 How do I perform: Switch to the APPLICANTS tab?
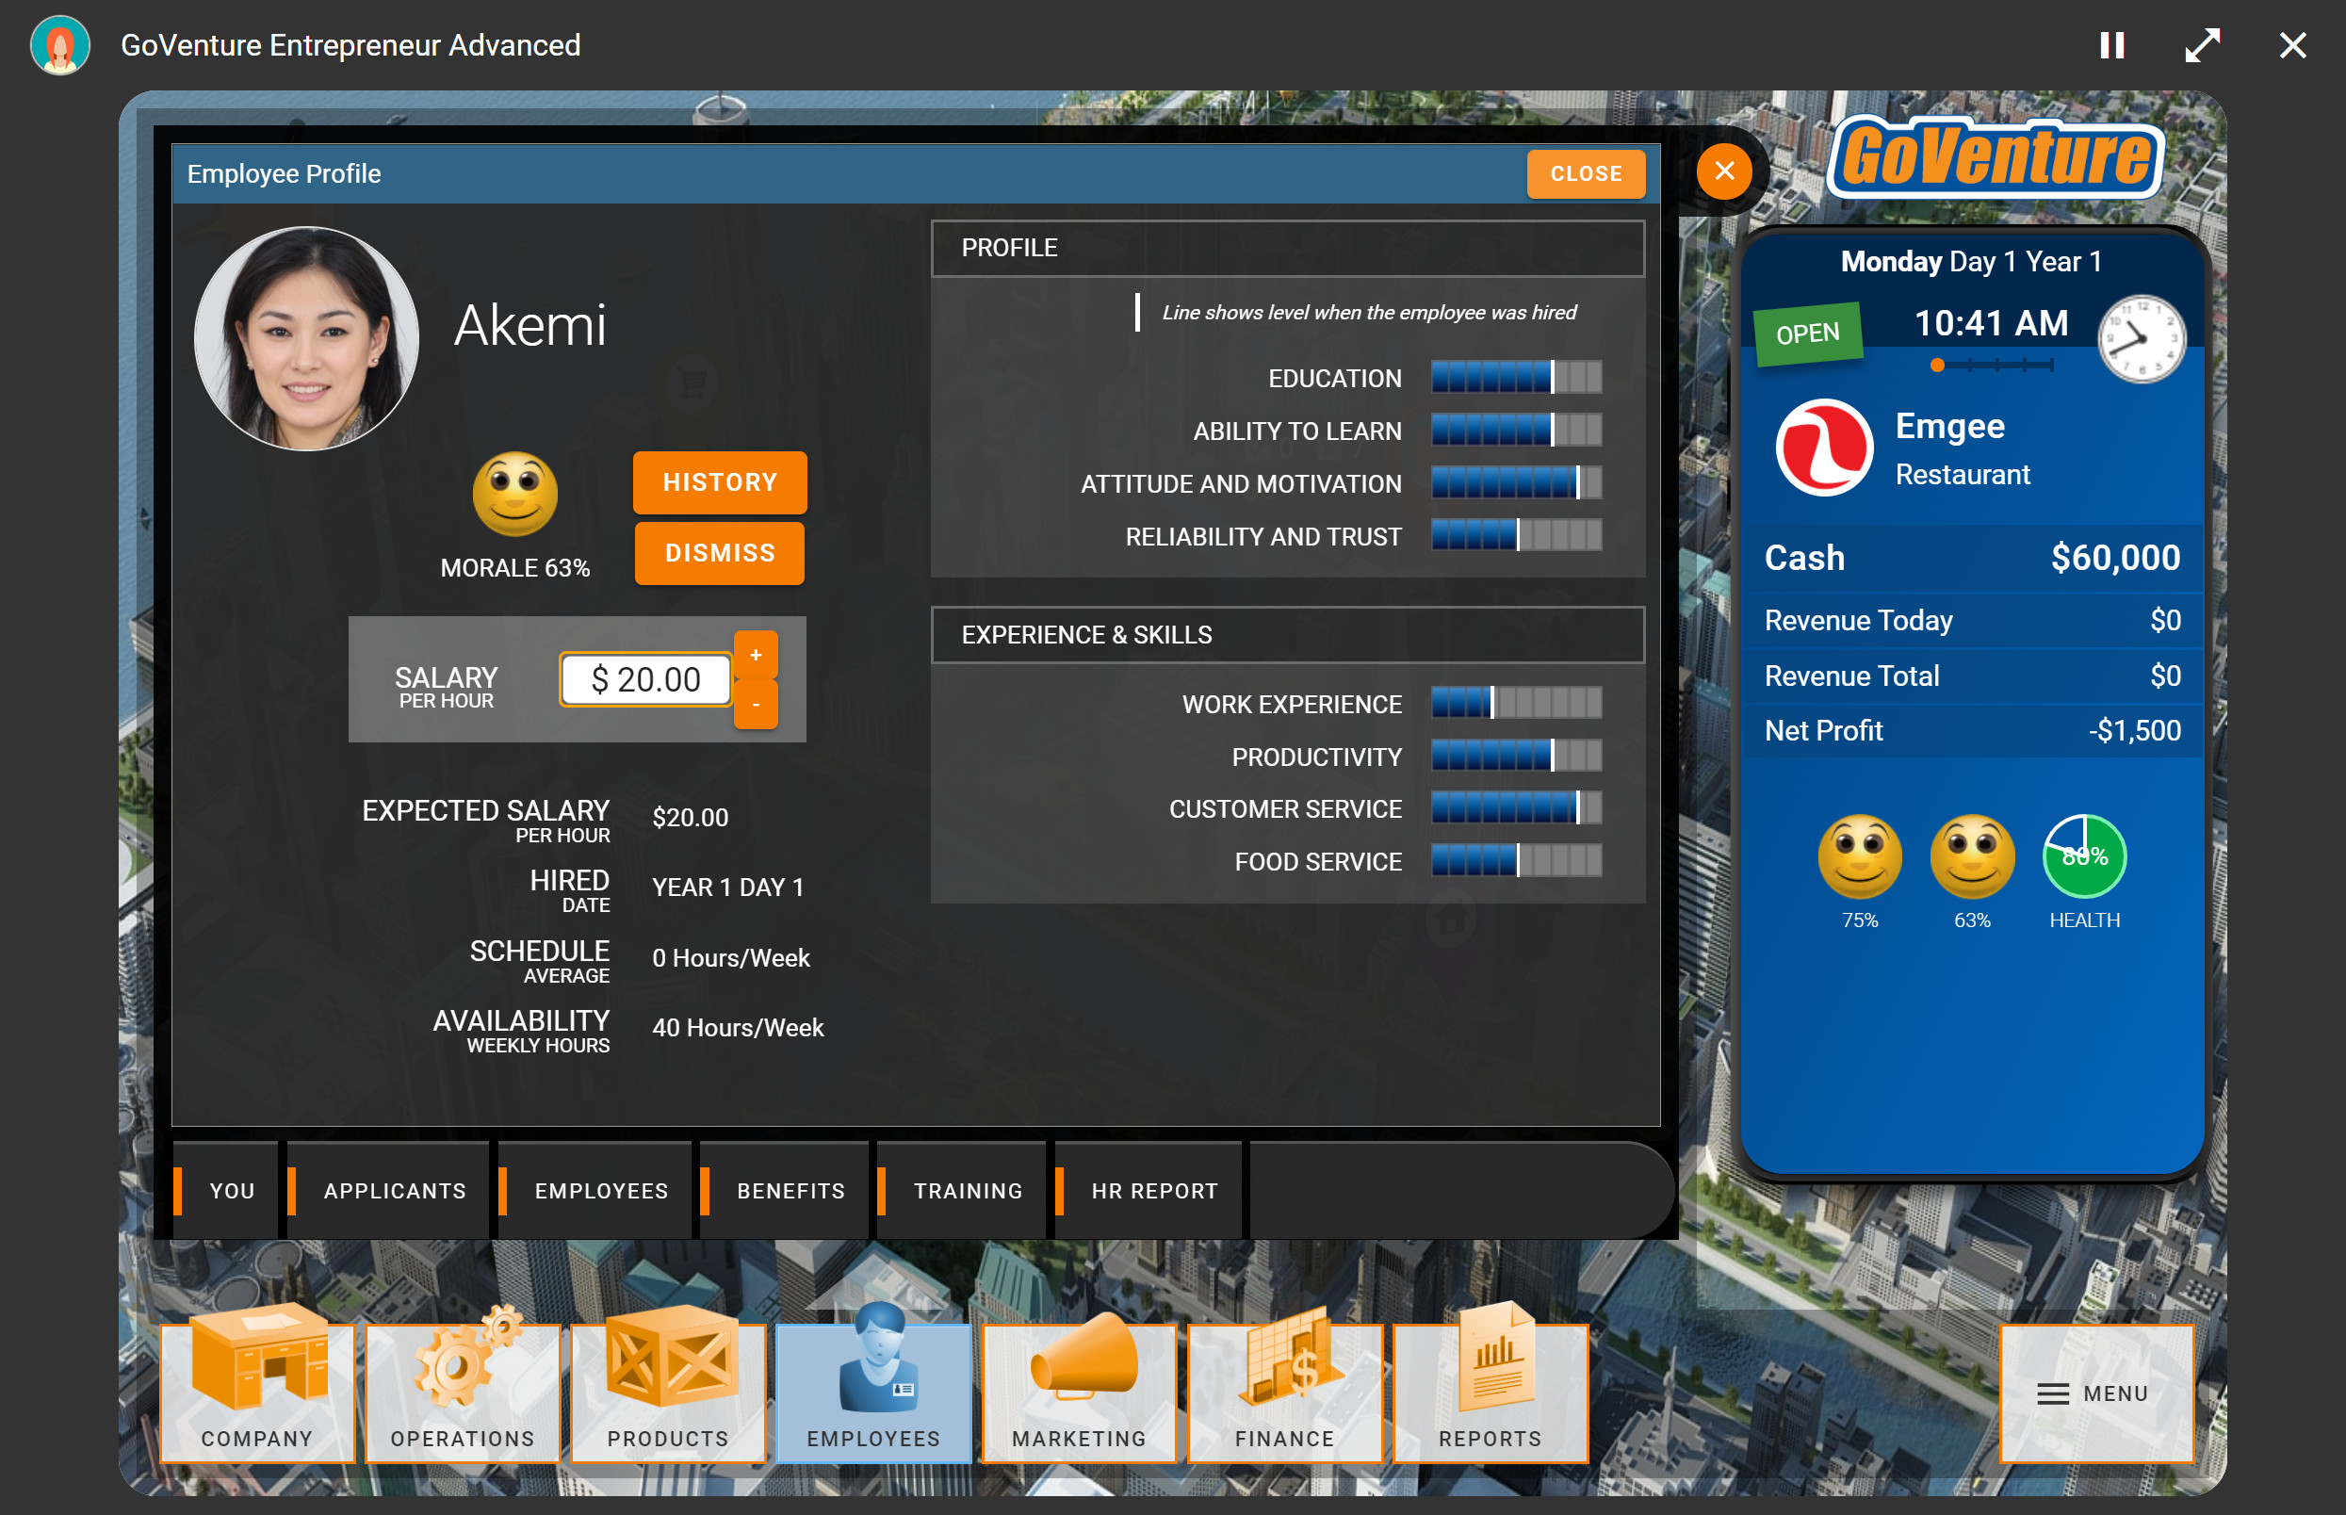click(x=394, y=1190)
